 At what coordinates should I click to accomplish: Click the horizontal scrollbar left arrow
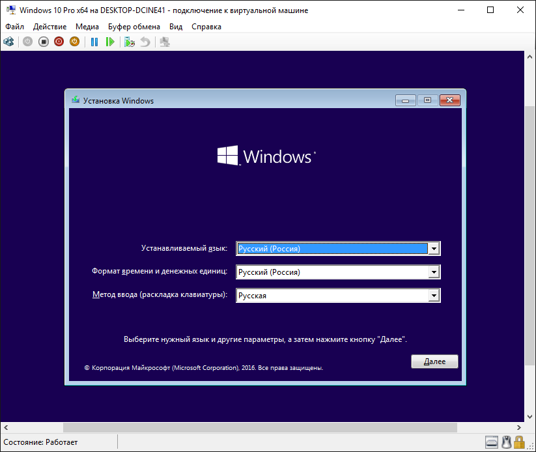pyautogui.click(x=6, y=427)
